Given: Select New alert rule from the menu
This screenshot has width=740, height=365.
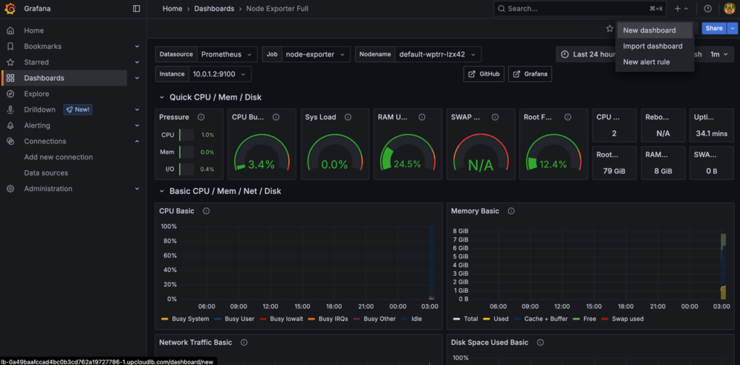Looking at the screenshot, I should point(655,62).
